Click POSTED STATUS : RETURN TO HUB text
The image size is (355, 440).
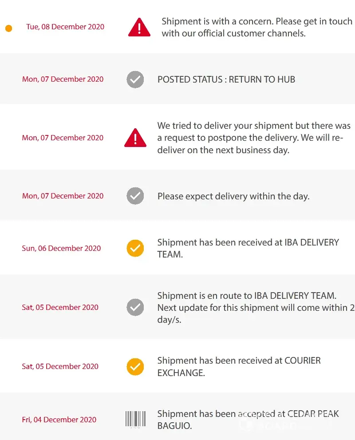pyautogui.click(x=226, y=79)
